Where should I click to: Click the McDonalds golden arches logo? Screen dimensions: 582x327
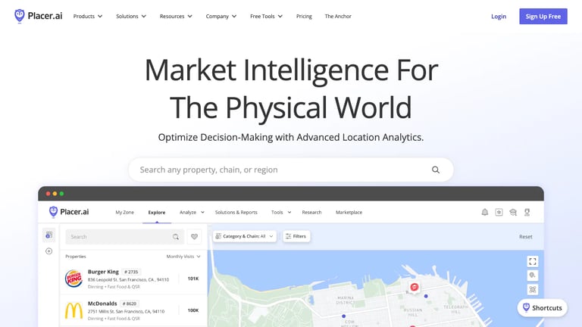pyautogui.click(x=74, y=310)
